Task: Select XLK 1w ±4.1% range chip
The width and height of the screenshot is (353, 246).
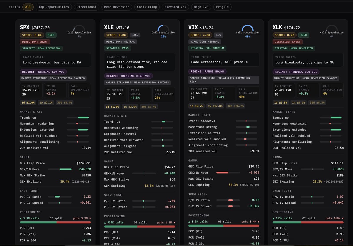Action: pos(298,102)
